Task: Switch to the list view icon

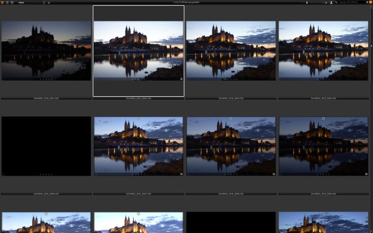Action: click(12, 2)
